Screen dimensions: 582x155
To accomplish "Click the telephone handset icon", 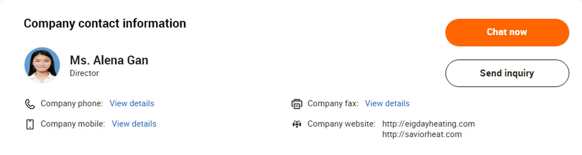I will pos(30,104).
